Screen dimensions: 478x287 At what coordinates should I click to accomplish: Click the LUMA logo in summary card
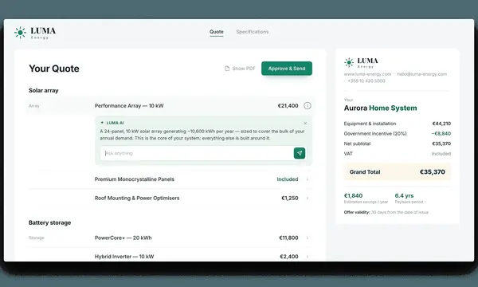coord(361,62)
